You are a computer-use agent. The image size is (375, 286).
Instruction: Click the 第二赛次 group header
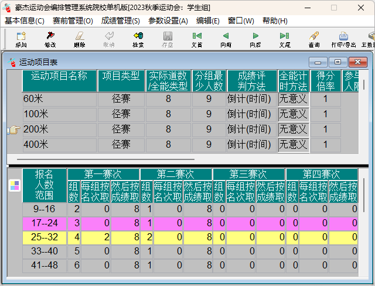tap(176, 174)
